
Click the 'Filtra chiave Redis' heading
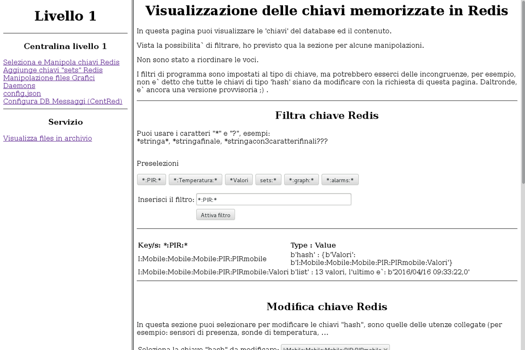pyautogui.click(x=326, y=116)
